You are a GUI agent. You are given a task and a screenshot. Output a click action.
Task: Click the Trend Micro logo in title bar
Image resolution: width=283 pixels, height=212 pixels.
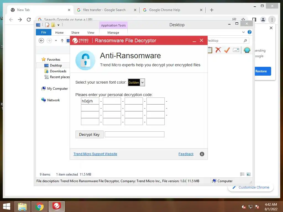tap(80, 41)
